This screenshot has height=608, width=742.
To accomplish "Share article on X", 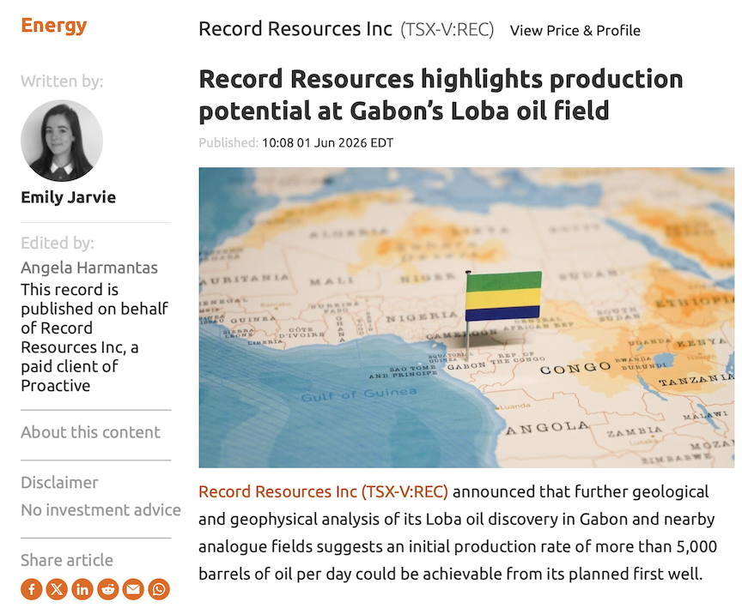I will (x=57, y=589).
